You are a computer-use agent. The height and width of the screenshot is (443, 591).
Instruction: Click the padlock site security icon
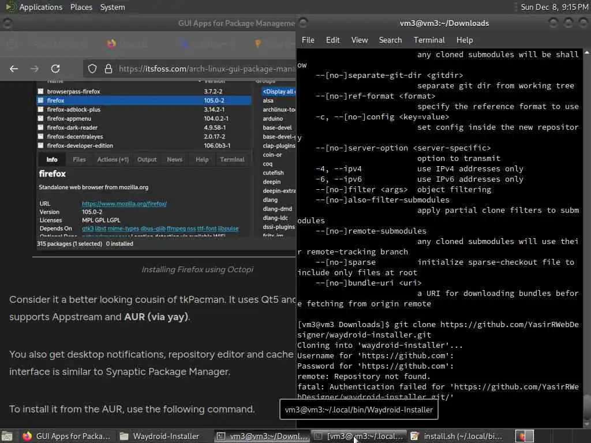(x=108, y=69)
